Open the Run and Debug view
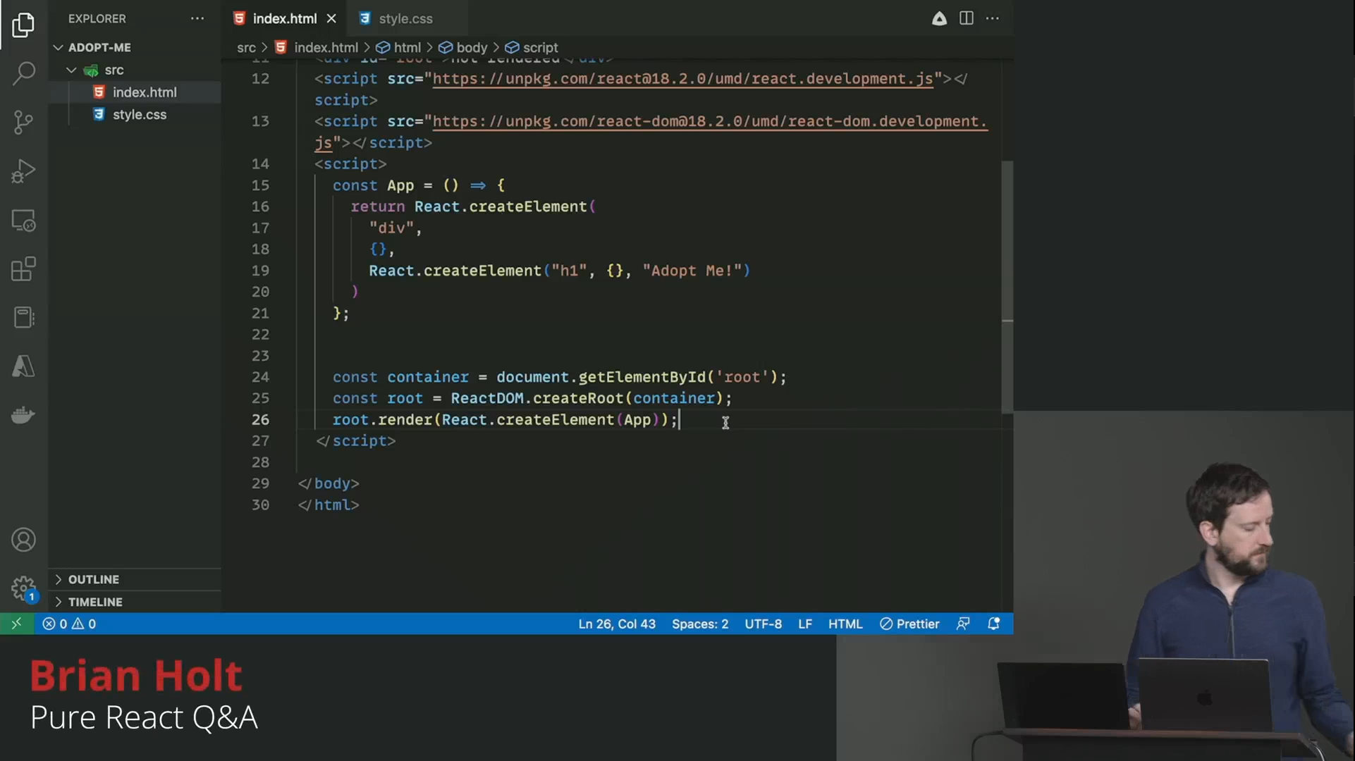The height and width of the screenshot is (761, 1355). 23,171
